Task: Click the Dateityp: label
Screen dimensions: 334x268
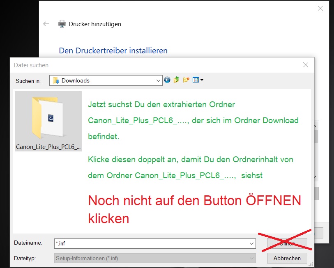Action: [25, 258]
